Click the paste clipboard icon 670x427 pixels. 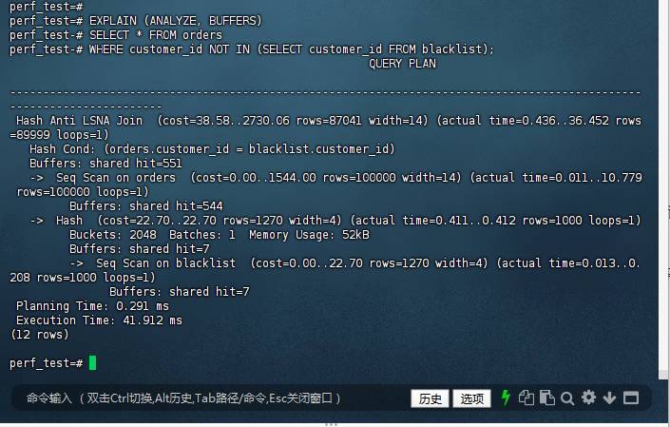click(x=546, y=398)
